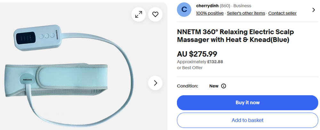The image size is (320, 130).
Task: Click the AU $275.99 price
Action: click(197, 54)
